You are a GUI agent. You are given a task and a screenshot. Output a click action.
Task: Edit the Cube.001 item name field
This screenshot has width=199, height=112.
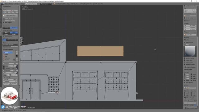point(191,35)
